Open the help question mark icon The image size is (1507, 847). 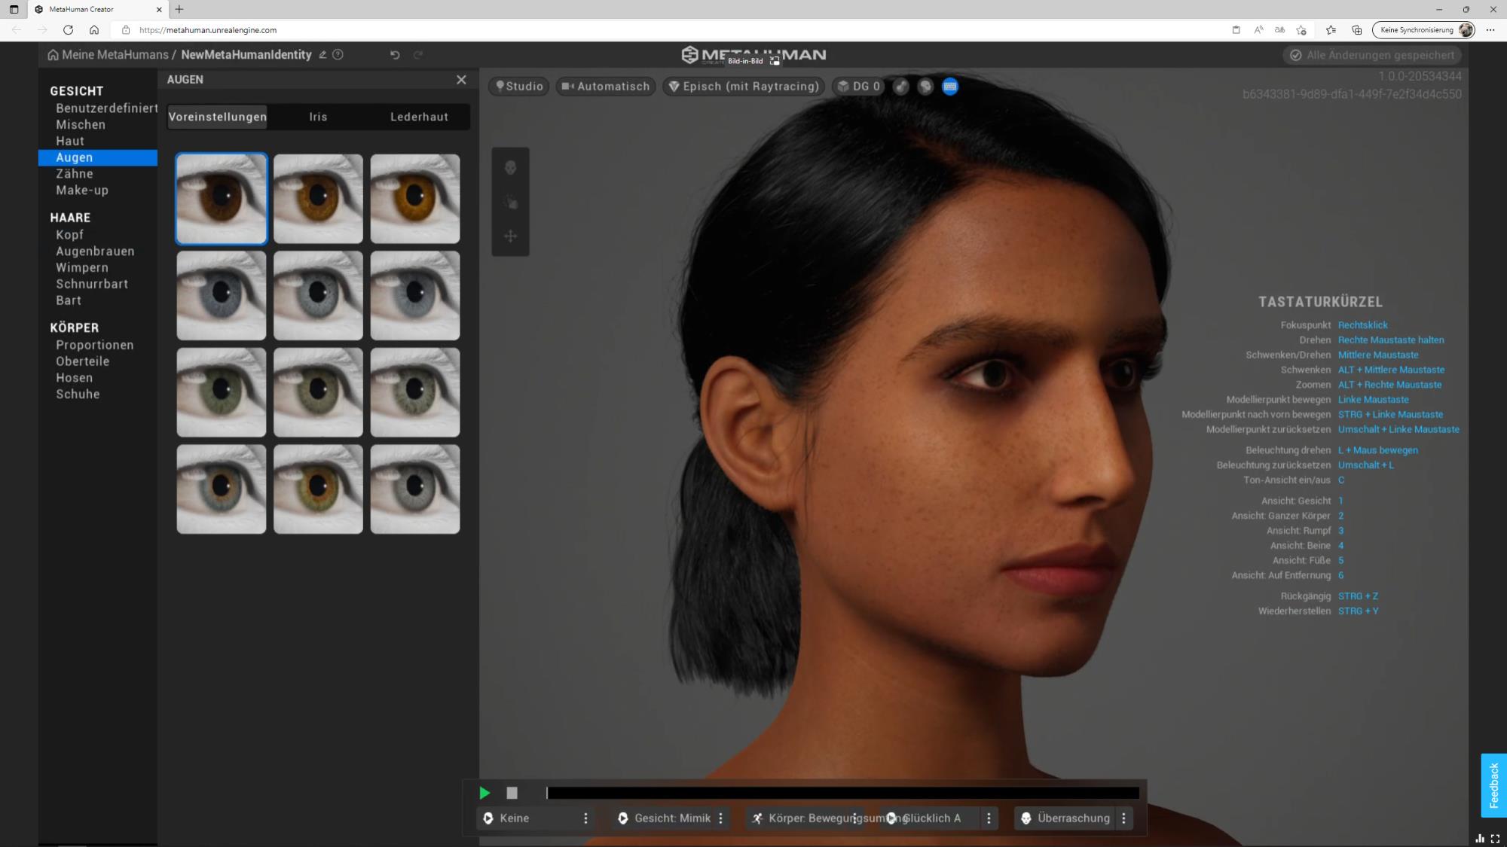pyautogui.click(x=338, y=55)
